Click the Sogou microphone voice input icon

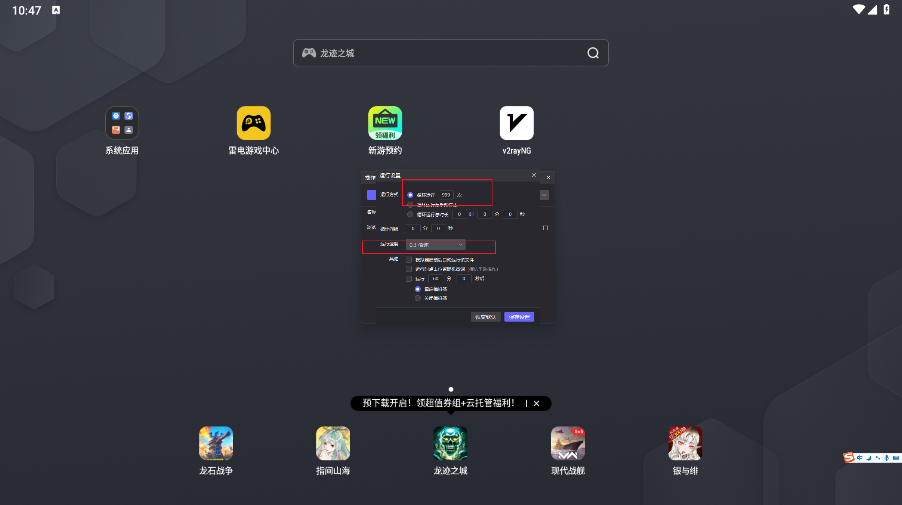(x=887, y=458)
